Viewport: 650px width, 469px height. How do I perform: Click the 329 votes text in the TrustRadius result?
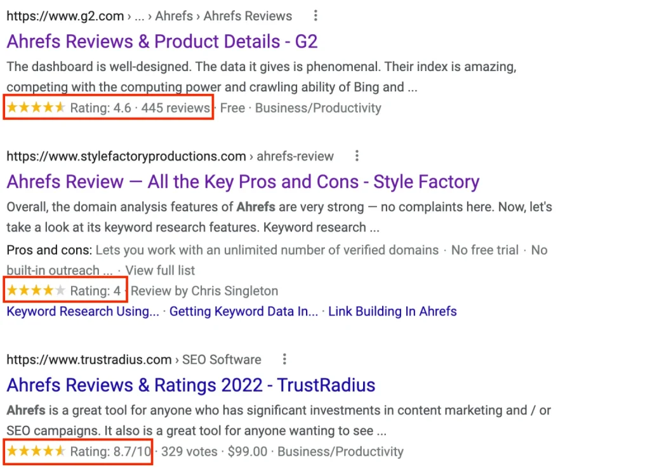coord(189,451)
